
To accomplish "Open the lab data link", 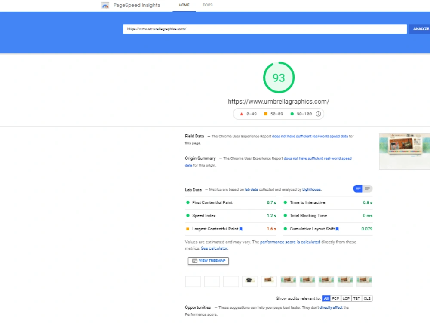I will tap(251, 189).
